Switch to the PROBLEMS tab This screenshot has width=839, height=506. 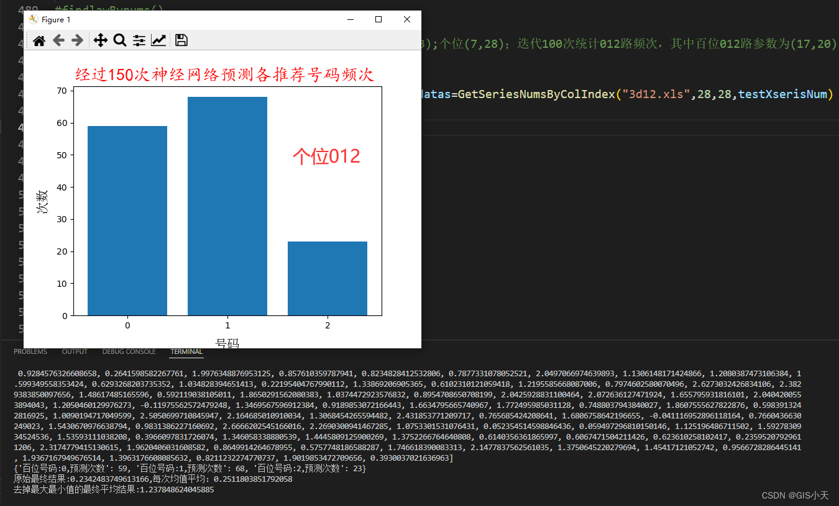pyautogui.click(x=30, y=351)
